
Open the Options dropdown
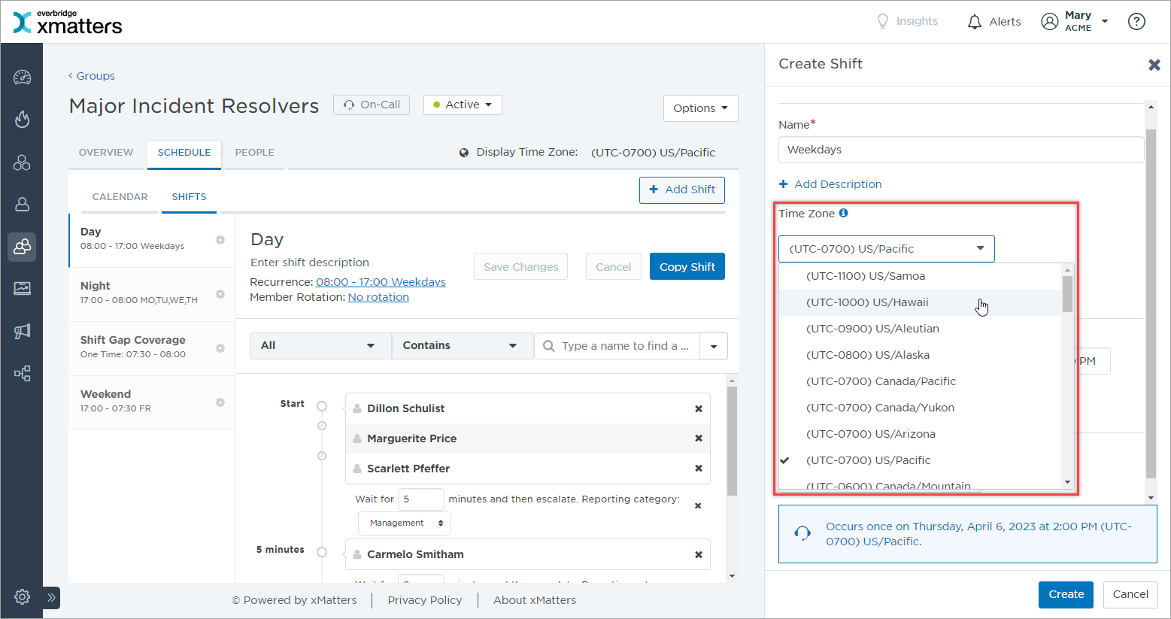[700, 108]
